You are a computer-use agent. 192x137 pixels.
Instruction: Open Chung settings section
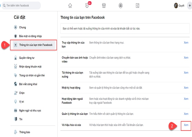click(34, 27)
